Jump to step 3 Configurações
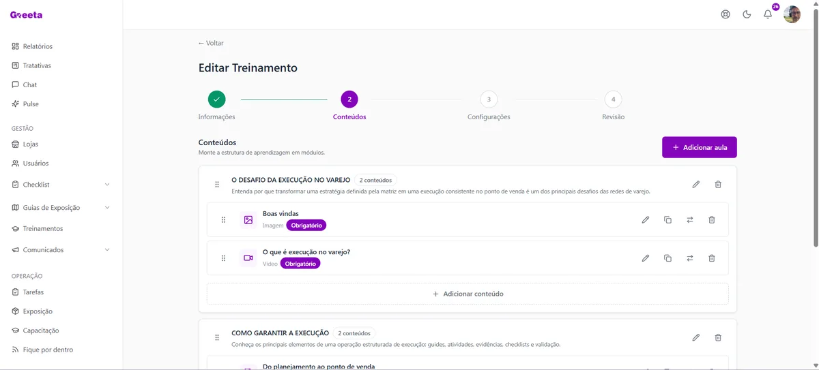The height and width of the screenshot is (370, 819). pyautogui.click(x=489, y=99)
